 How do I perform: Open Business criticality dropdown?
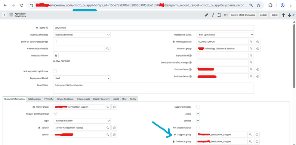[82, 35]
